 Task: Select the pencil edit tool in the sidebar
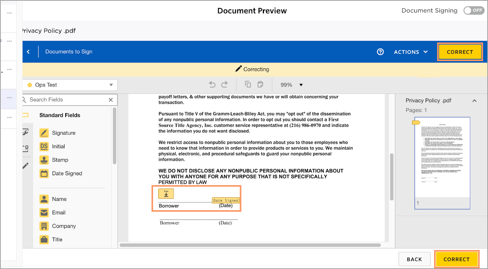coord(26,165)
